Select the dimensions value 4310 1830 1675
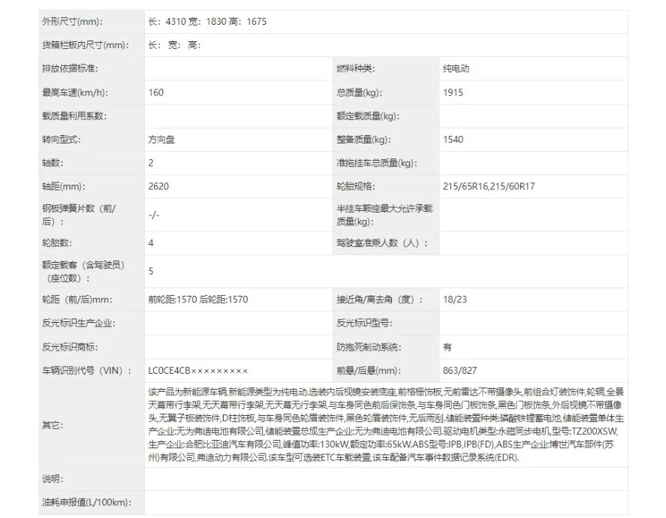The height and width of the screenshot is (518, 666). 207,22
